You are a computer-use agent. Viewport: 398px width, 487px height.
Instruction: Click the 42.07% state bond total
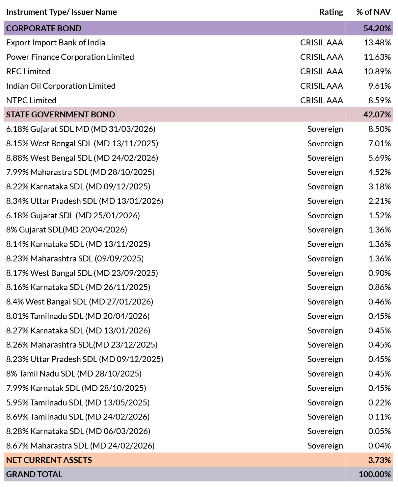[377, 114]
